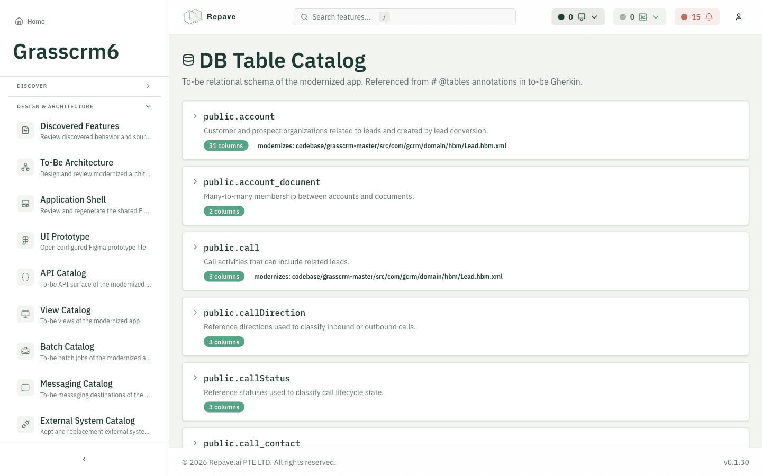Click the 31 columns badge
Screen dimensions: 762x476
point(226,145)
